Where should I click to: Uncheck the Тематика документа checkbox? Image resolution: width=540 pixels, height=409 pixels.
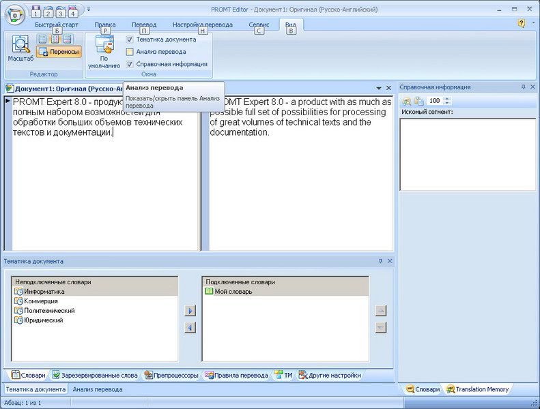130,40
